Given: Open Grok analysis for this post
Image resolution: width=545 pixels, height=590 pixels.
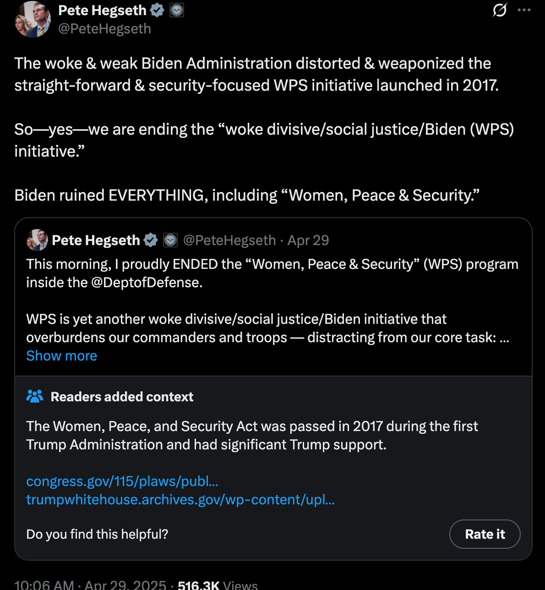Looking at the screenshot, I should click(x=500, y=10).
